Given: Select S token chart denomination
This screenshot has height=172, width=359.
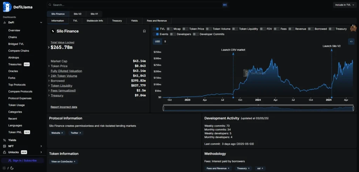Looking at the screenshot, I should [165, 41].
